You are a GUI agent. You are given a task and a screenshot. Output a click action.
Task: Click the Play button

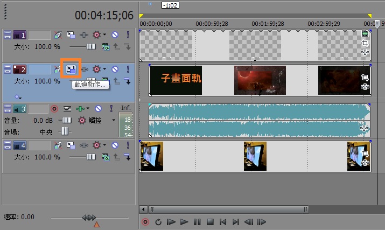click(x=184, y=222)
